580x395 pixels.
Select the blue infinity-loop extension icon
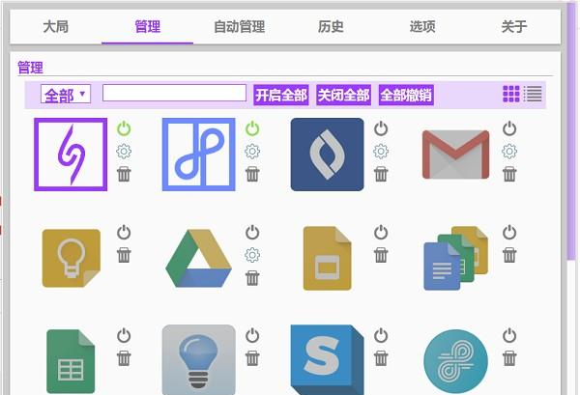[198, 155]
